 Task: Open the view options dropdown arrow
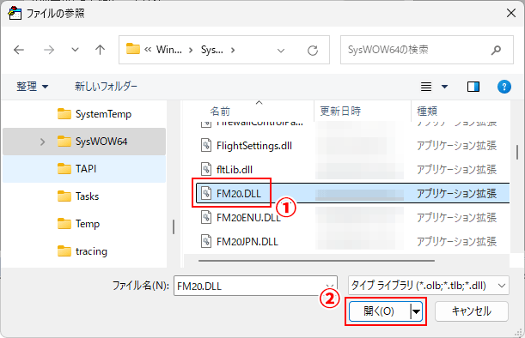(444, 87)
